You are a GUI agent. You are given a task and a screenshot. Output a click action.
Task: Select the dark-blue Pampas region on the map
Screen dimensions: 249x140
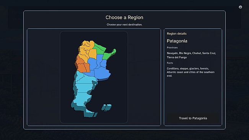pos(99,67)
